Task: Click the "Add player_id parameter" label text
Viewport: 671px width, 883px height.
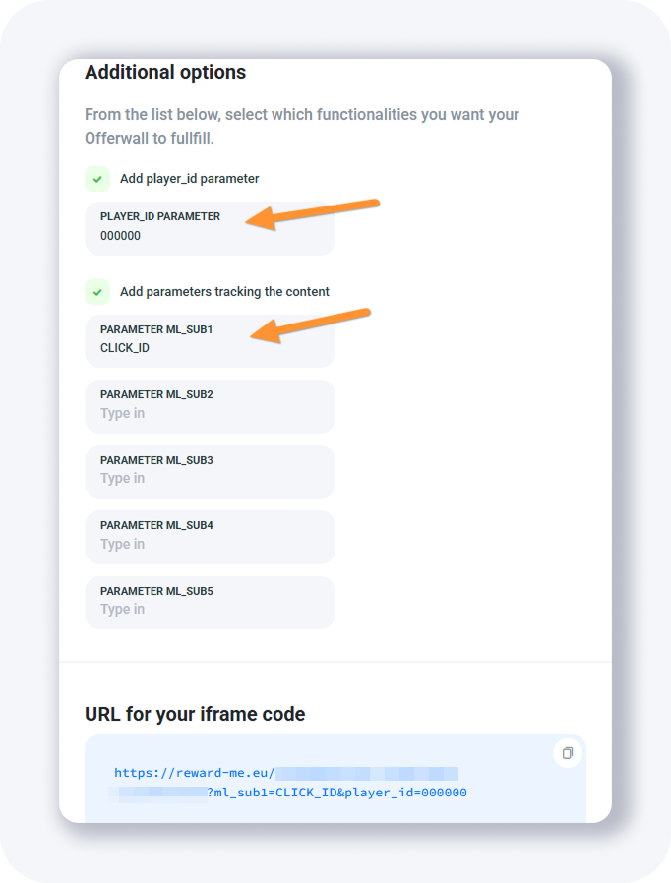Action: click(x=190, y=179)
